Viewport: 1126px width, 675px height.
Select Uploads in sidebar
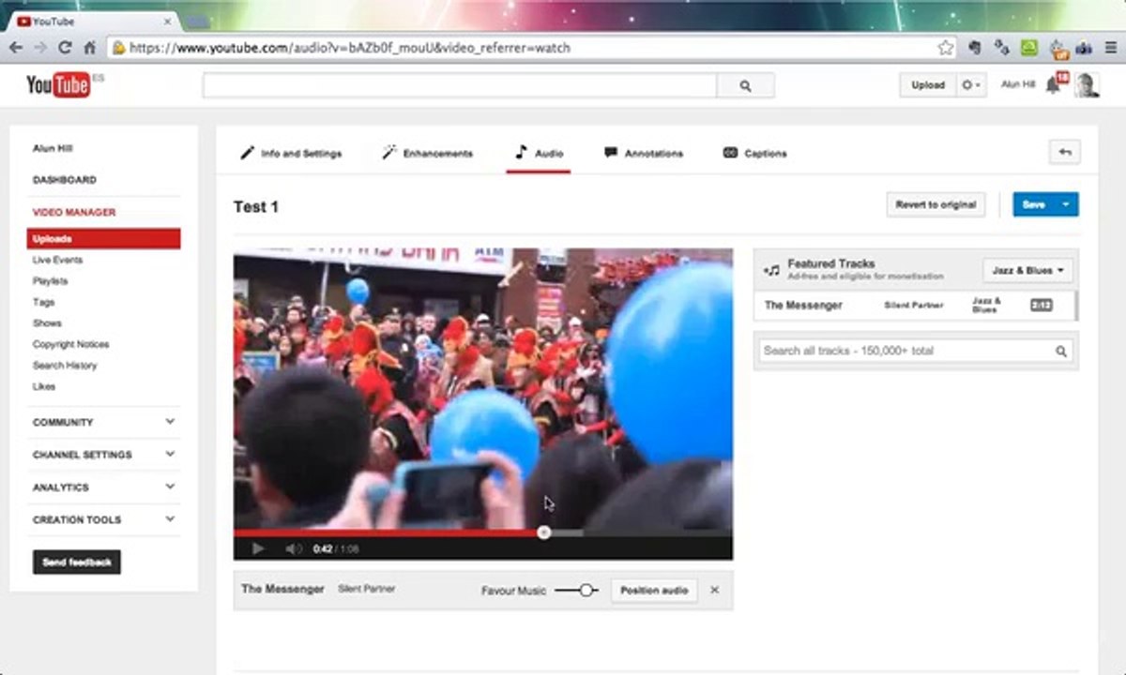(x=104, y=239)
